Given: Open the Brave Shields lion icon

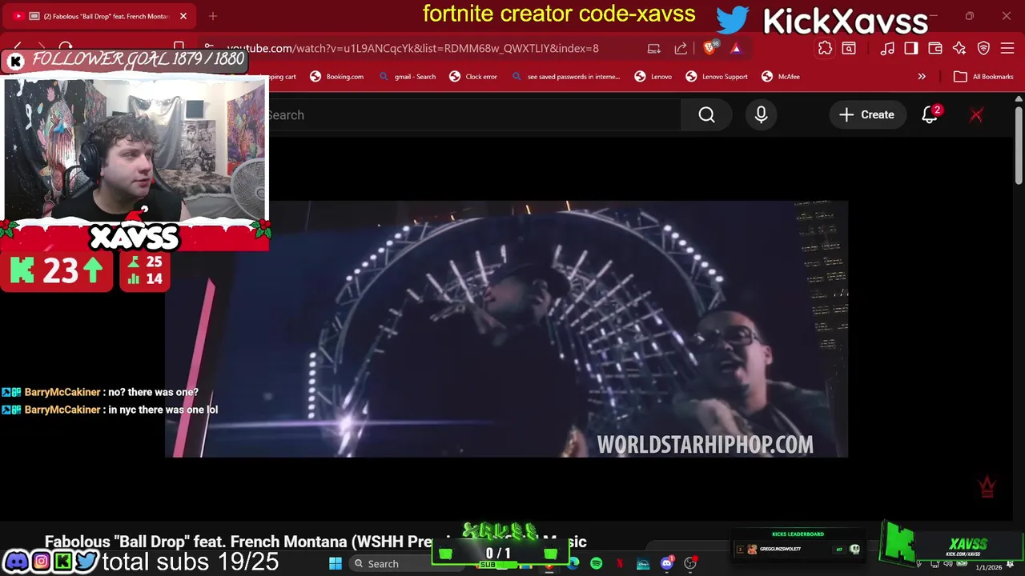Looking at the screenshot, I should tap(710, 48).
